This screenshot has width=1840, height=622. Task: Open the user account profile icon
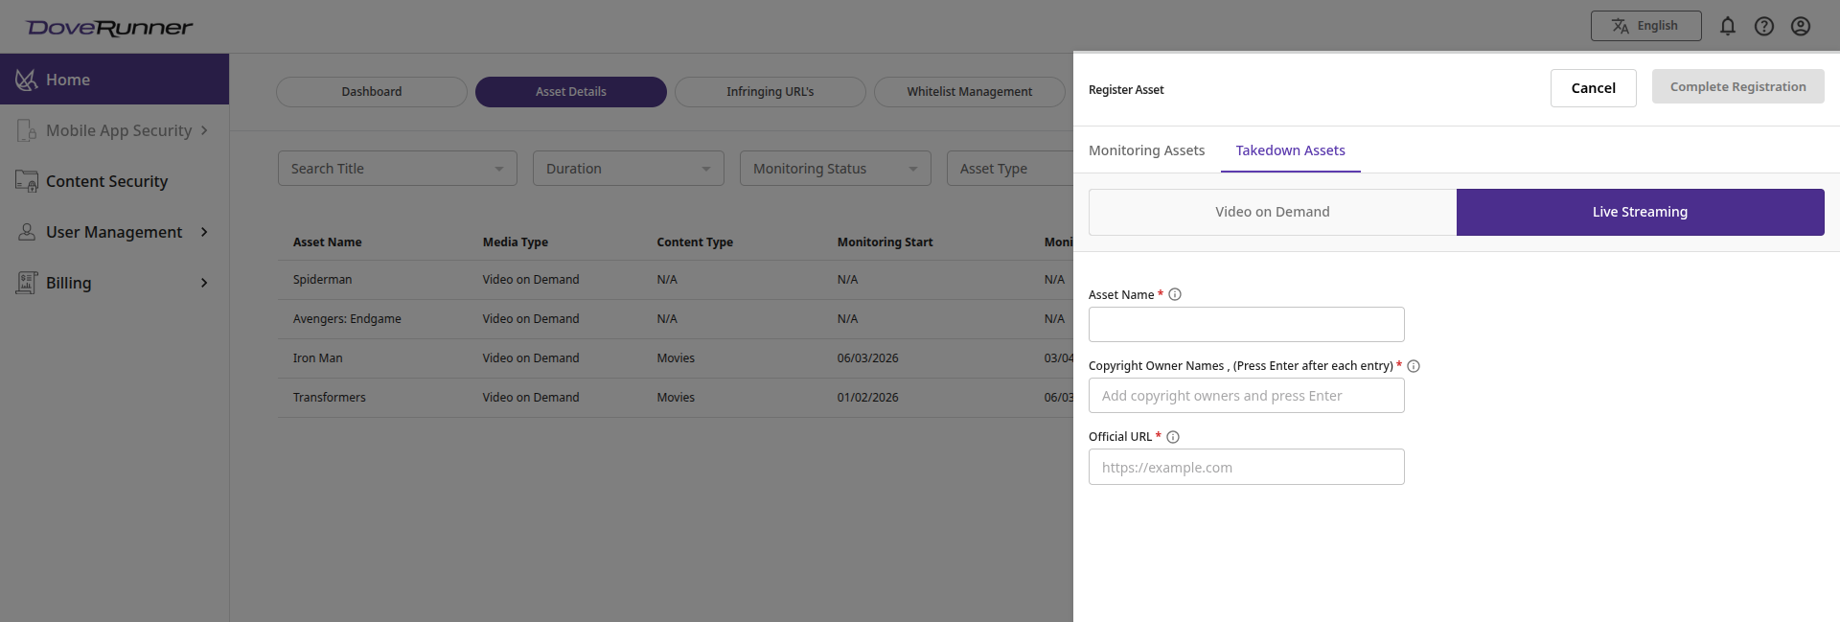[1801, 26]
